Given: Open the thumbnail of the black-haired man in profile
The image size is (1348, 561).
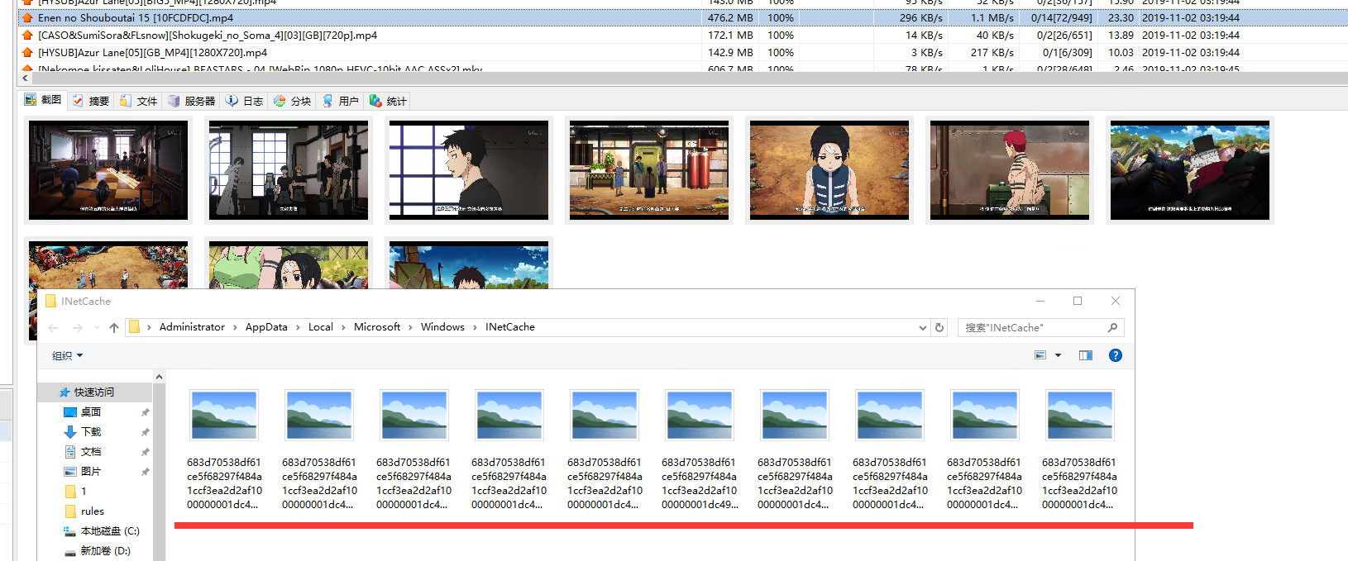Looking at the screenshot, I should pos(469,170).
